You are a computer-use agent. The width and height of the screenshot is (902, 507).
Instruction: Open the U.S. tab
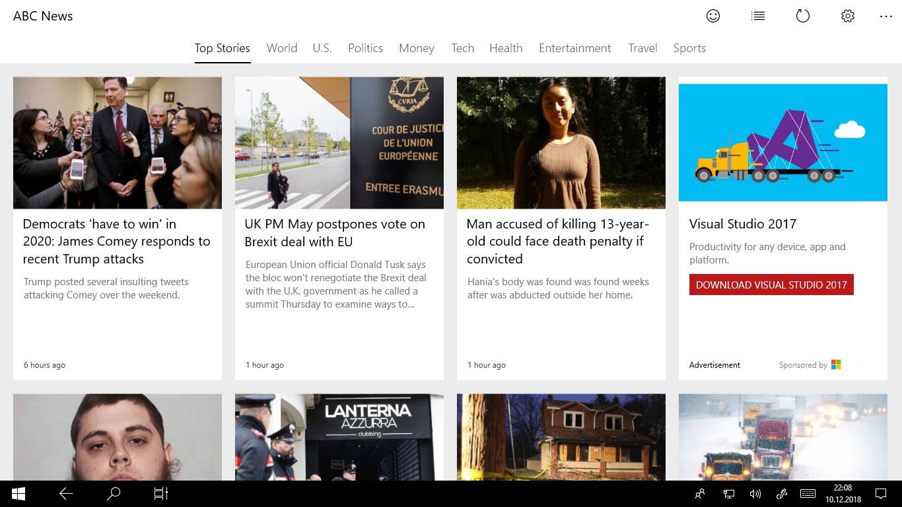coord(322,48)
